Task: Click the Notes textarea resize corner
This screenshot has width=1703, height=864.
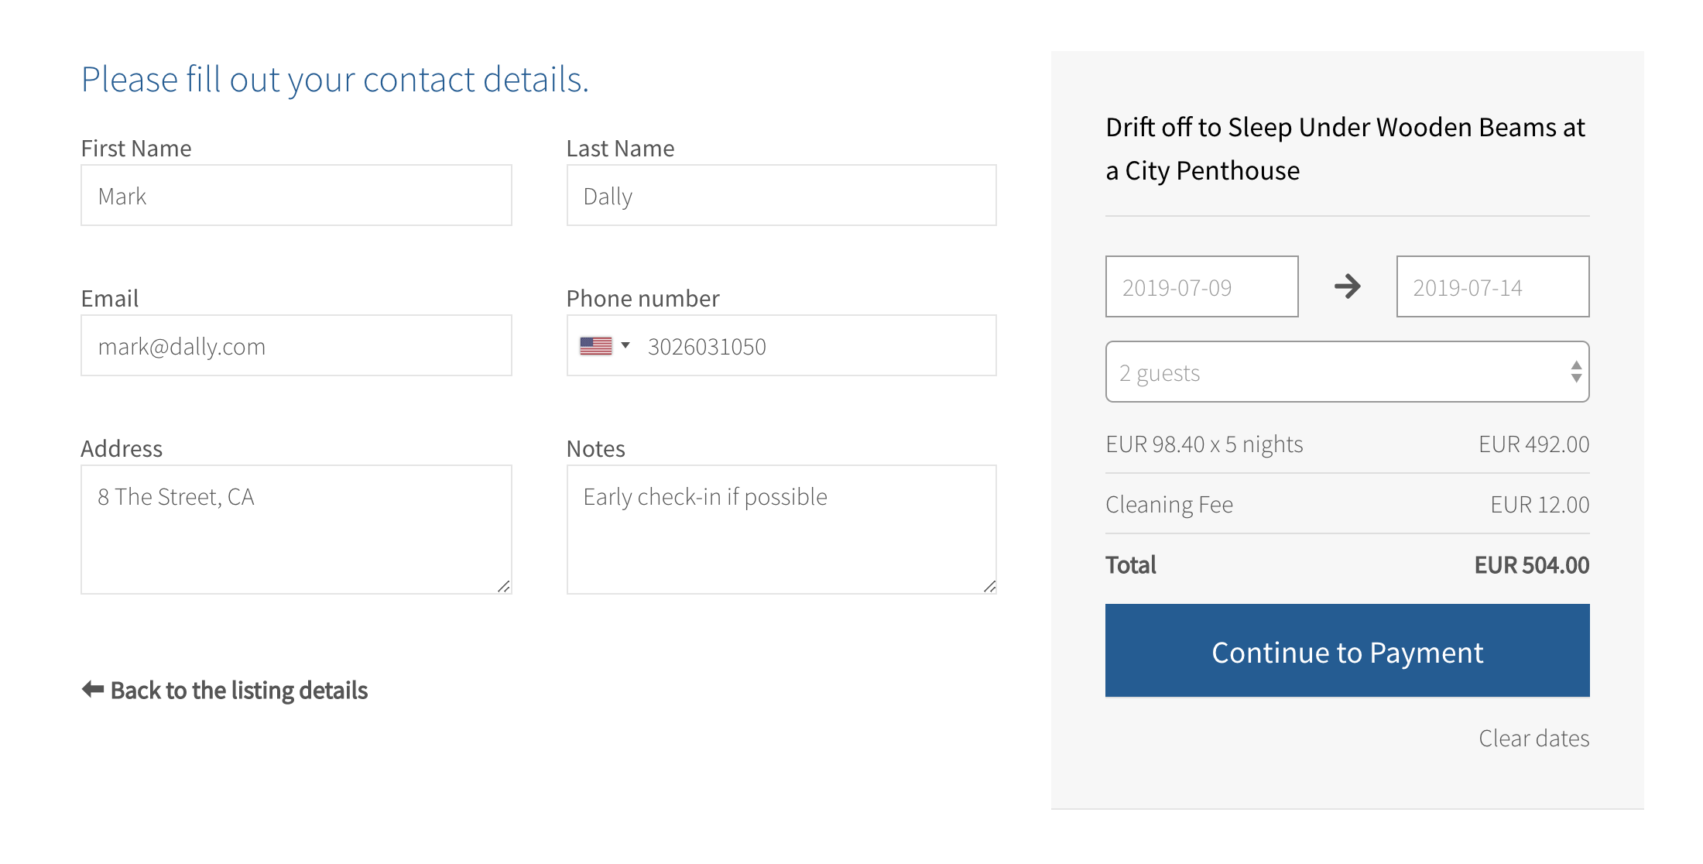Action: (x=989, y=586)
